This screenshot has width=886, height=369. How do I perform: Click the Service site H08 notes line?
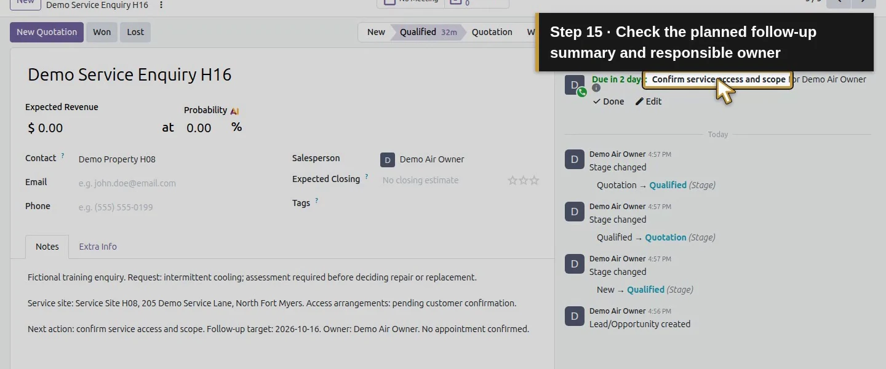[x=272, y=303]
